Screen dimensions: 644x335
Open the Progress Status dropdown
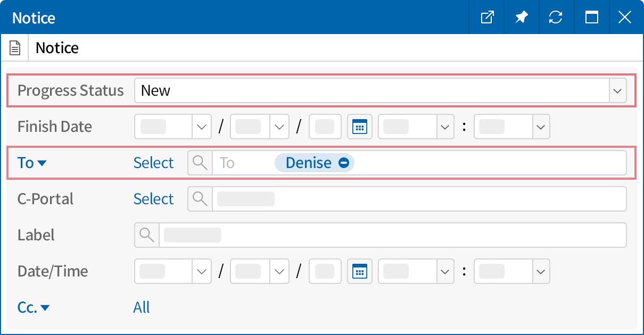[x=617, y=90]
